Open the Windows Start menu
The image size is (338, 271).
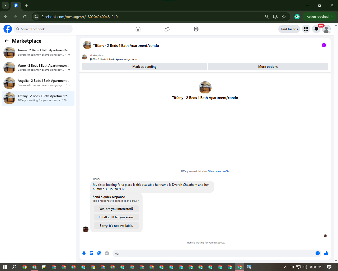coord(5,267)
